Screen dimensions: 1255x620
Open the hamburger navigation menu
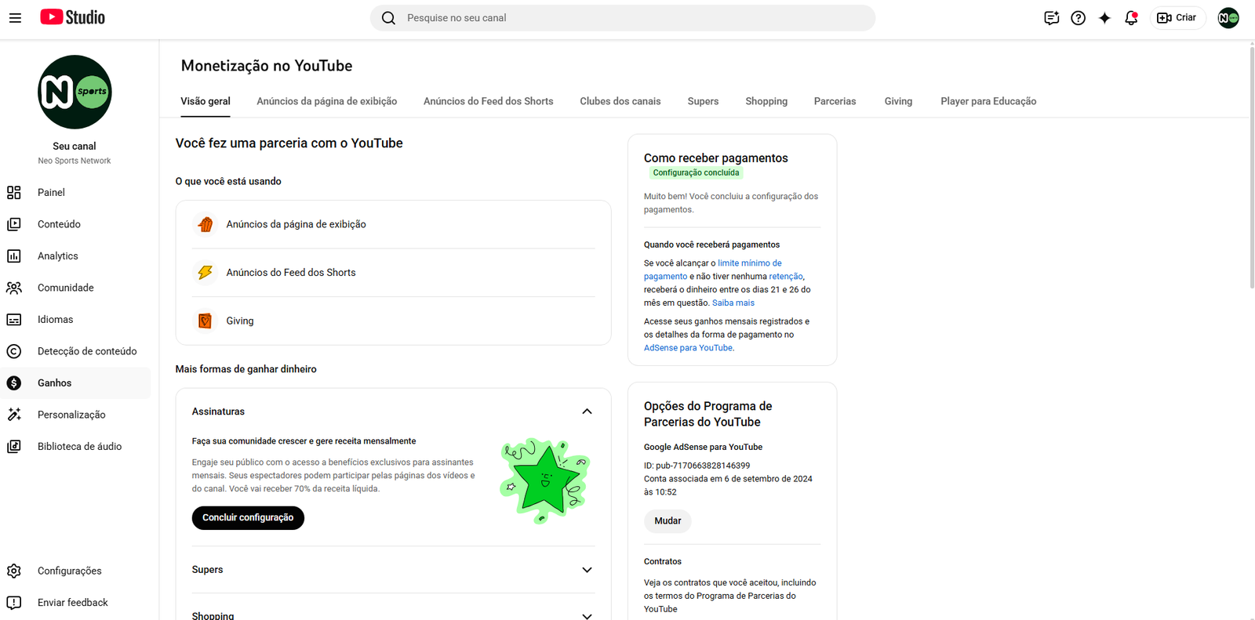click(x=15, y=17)
